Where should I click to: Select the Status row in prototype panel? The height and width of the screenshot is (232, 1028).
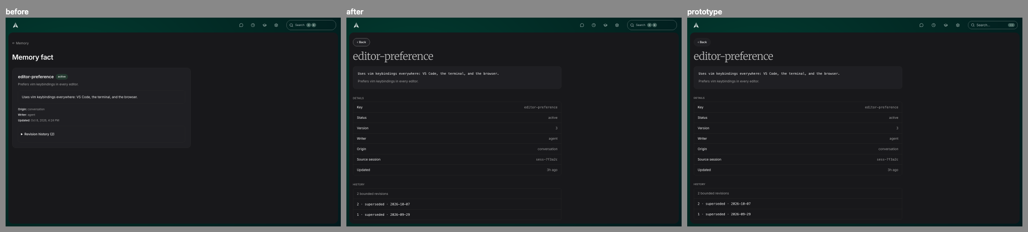(798, 118)
